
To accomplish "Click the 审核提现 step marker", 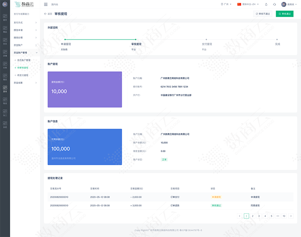I will tap(135, 40).
